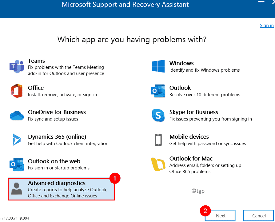Open the Sign in link

click(267, 26)
